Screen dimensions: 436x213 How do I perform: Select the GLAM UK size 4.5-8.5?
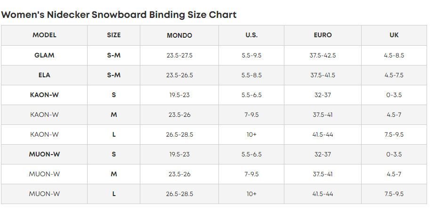[394, 55]
